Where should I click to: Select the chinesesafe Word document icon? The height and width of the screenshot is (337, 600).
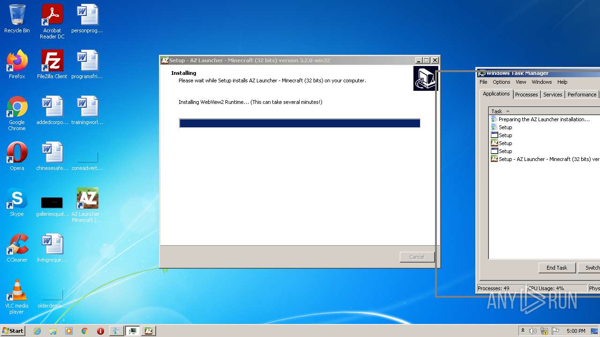pyautogui.click(x=52, y=156)
